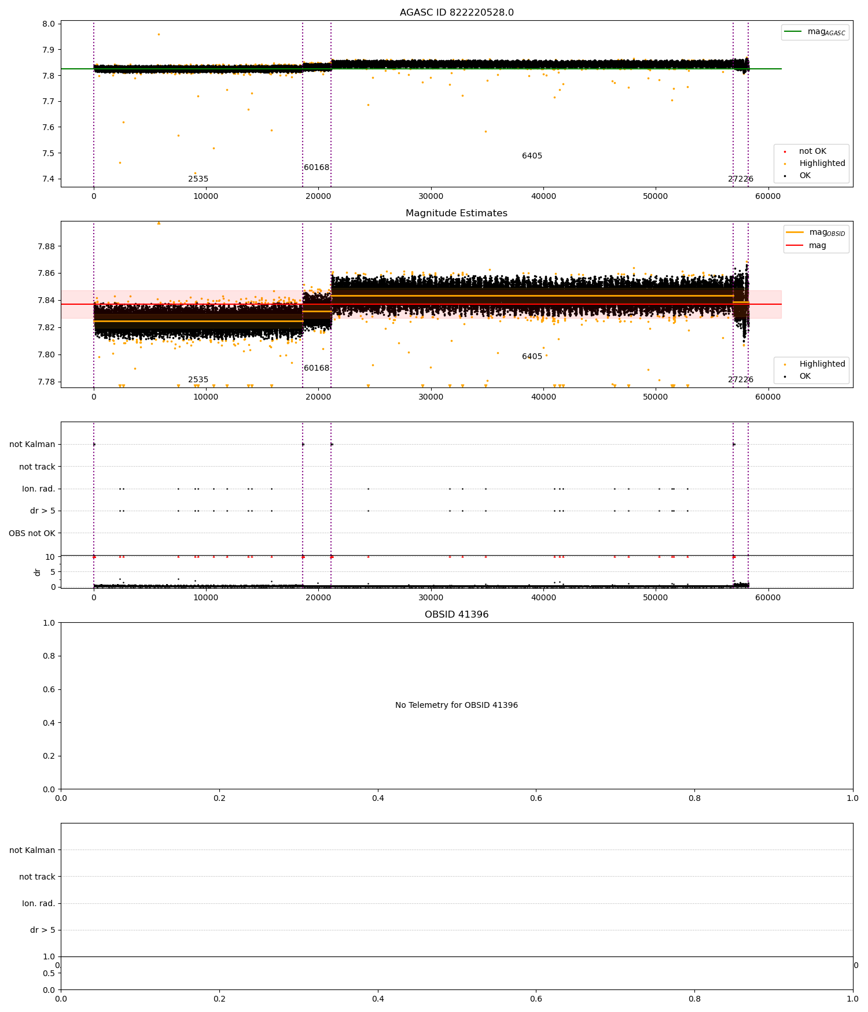Screen dimensions: 868x1012
Task: Click the 'Ion. rad.' label in third plot
Action: pyautogui.click(x=39, y=489)
